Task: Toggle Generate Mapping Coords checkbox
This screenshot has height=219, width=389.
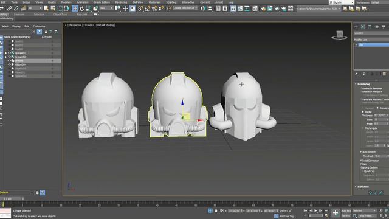Action: [360, 99]
